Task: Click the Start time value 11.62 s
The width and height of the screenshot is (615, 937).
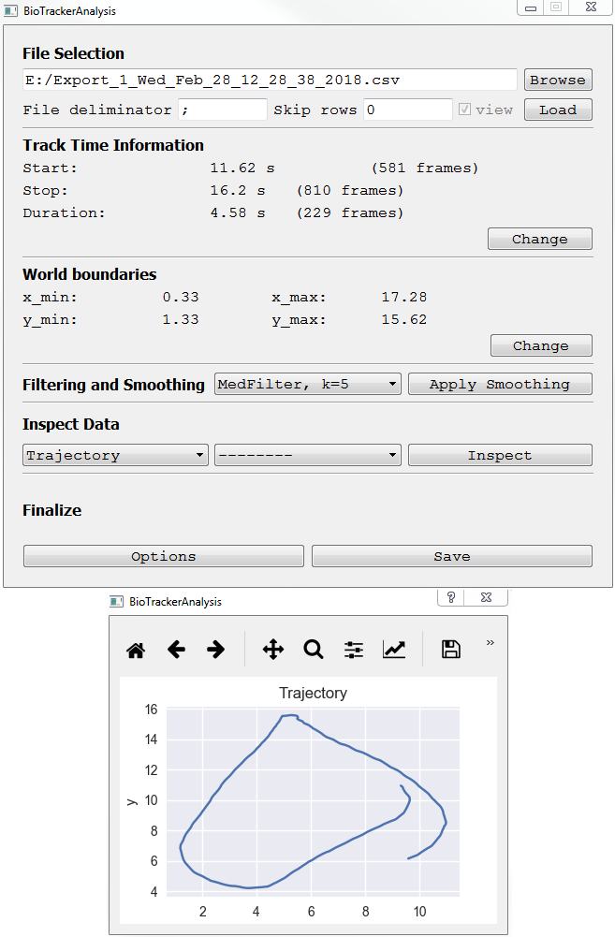Action: tap(242, 168)
